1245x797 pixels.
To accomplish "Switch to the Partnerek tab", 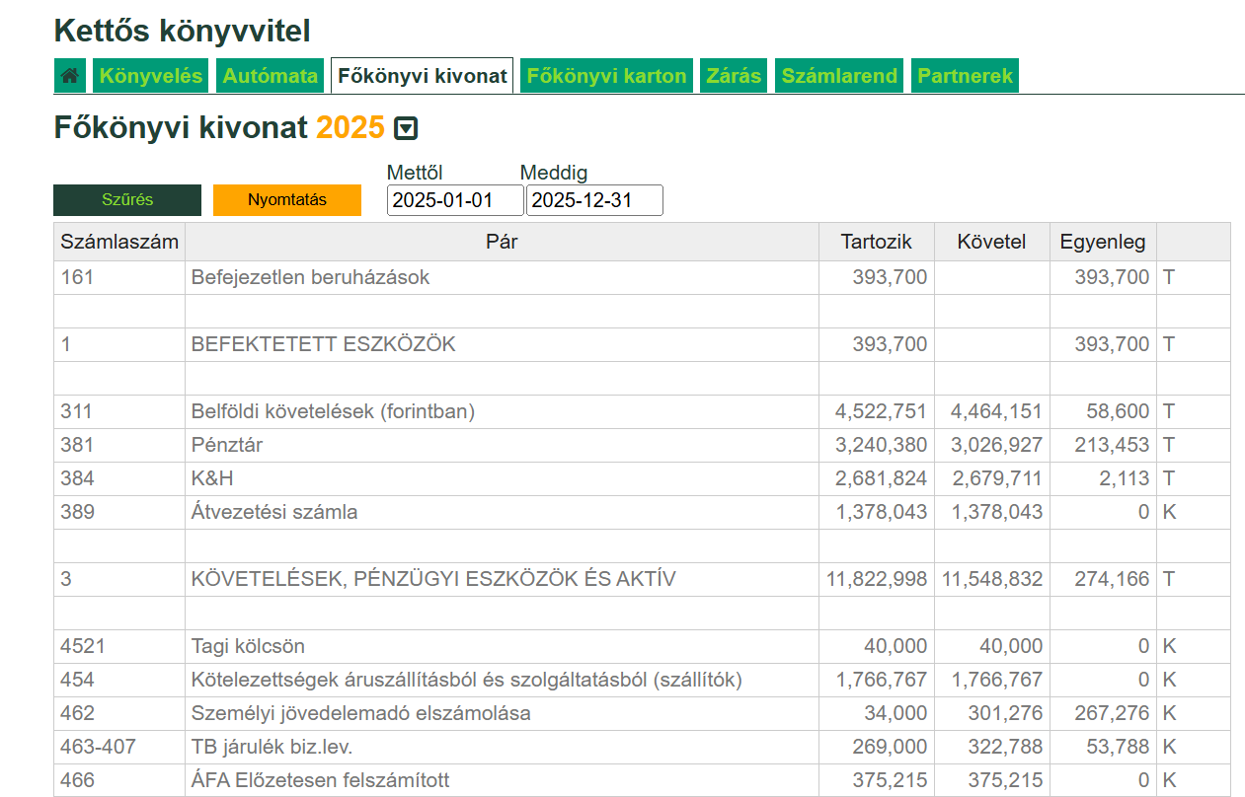I will 965,76.
